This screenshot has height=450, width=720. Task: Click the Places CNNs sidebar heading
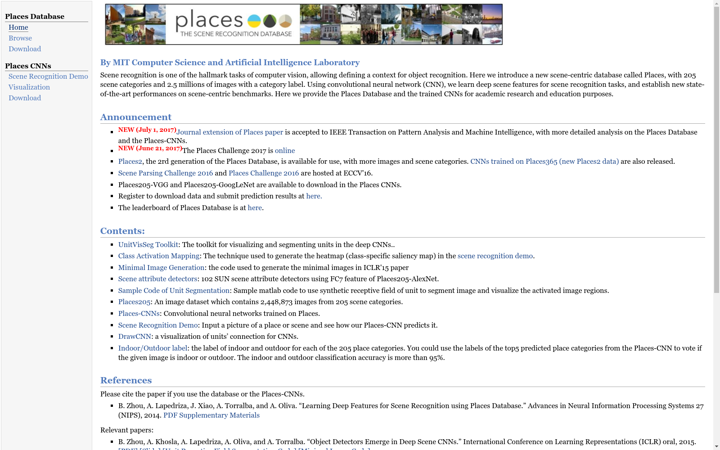coord(28,66)
